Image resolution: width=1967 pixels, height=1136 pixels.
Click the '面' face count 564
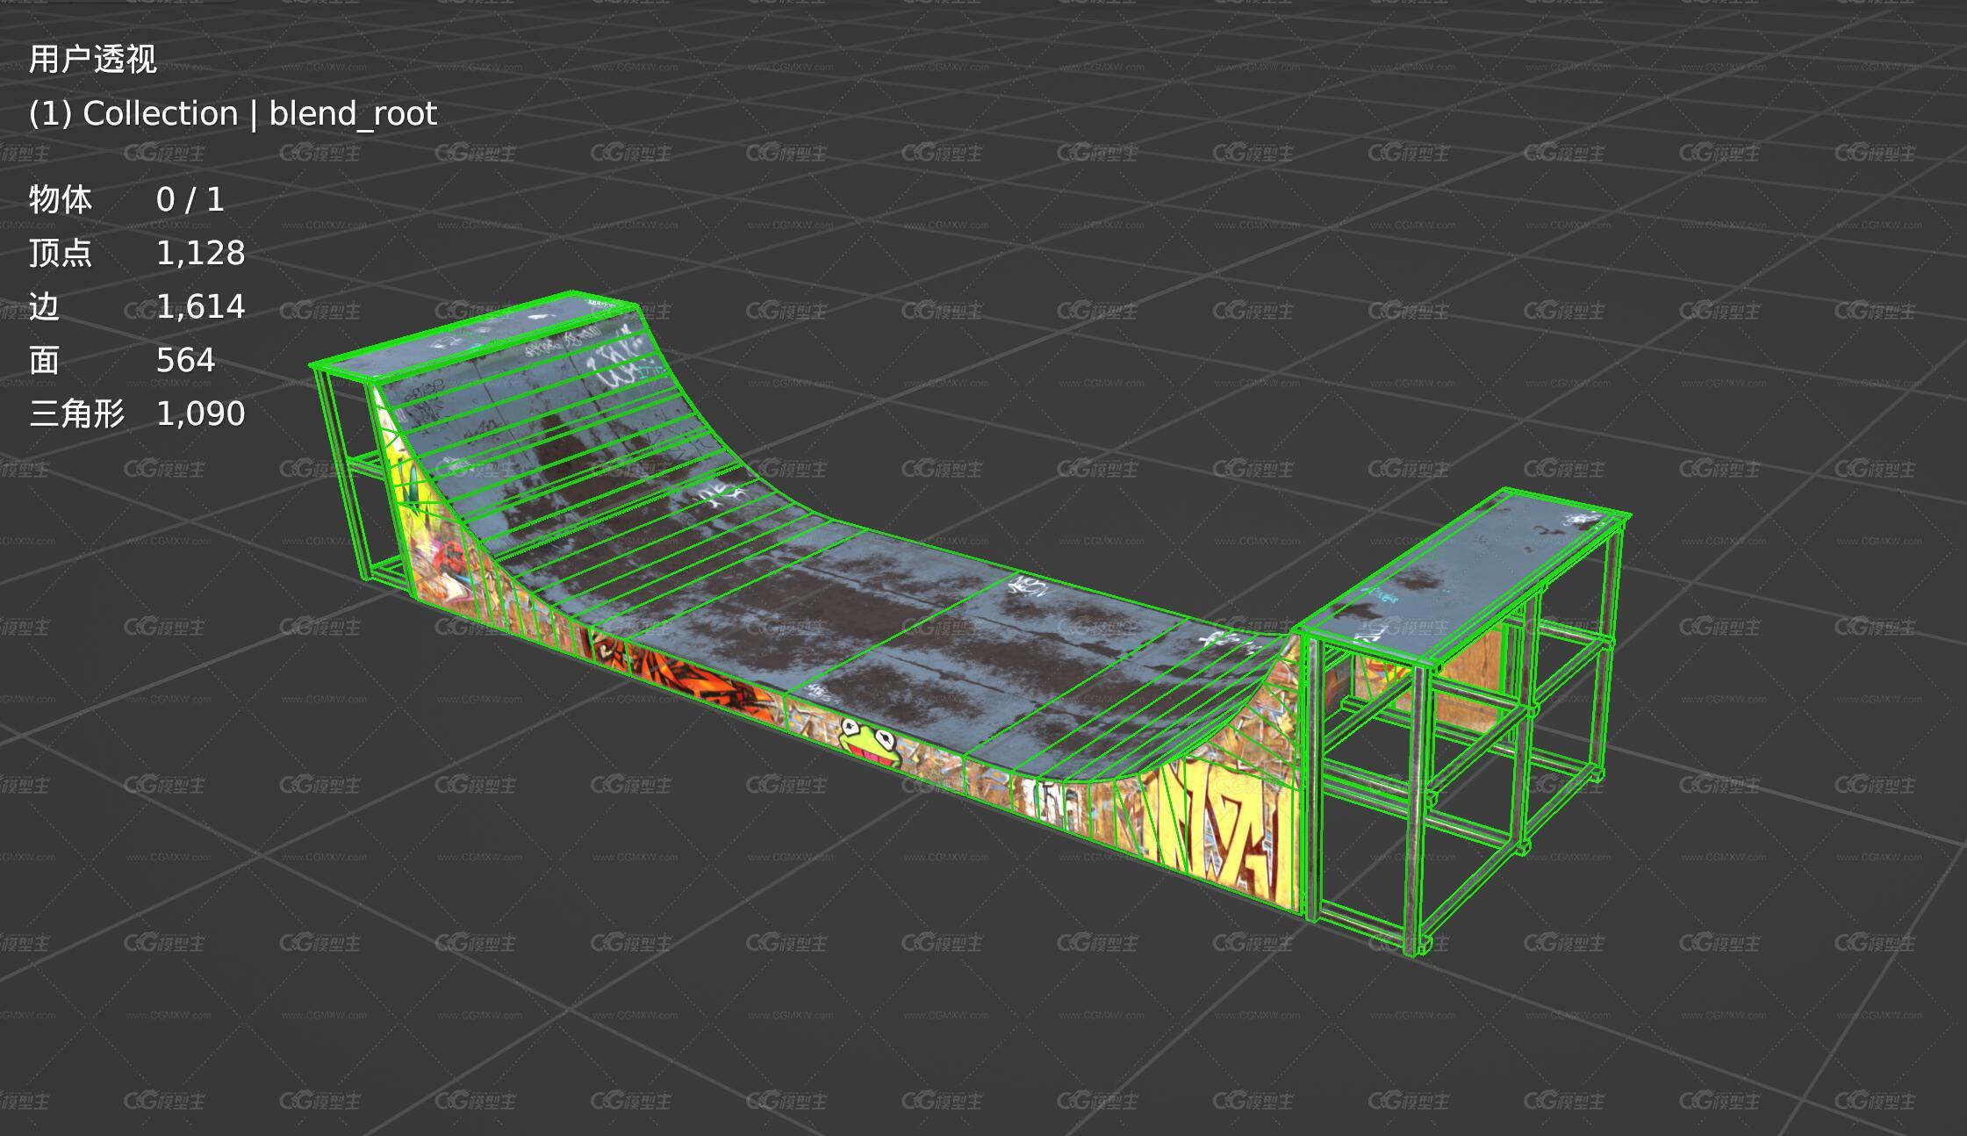(185, 361)
